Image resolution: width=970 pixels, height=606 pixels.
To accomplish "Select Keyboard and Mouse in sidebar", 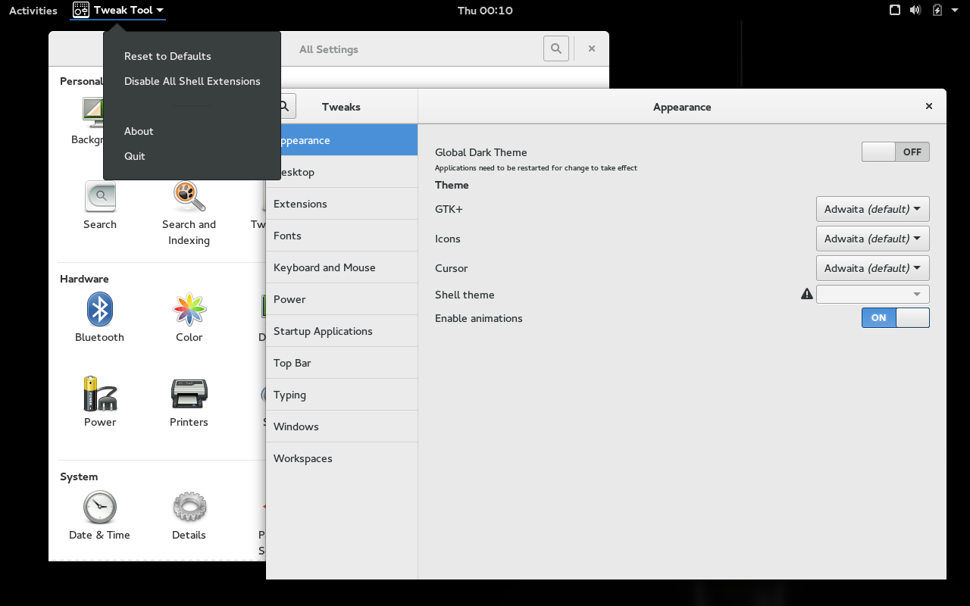I will pos(324,267).
